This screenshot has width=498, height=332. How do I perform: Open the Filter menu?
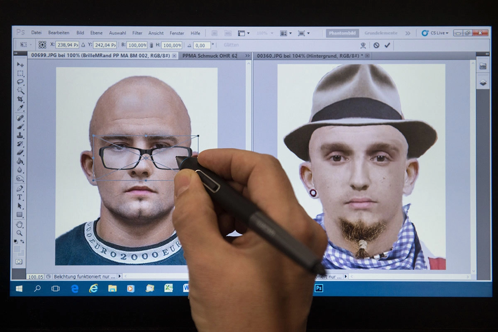coord(137,33)
